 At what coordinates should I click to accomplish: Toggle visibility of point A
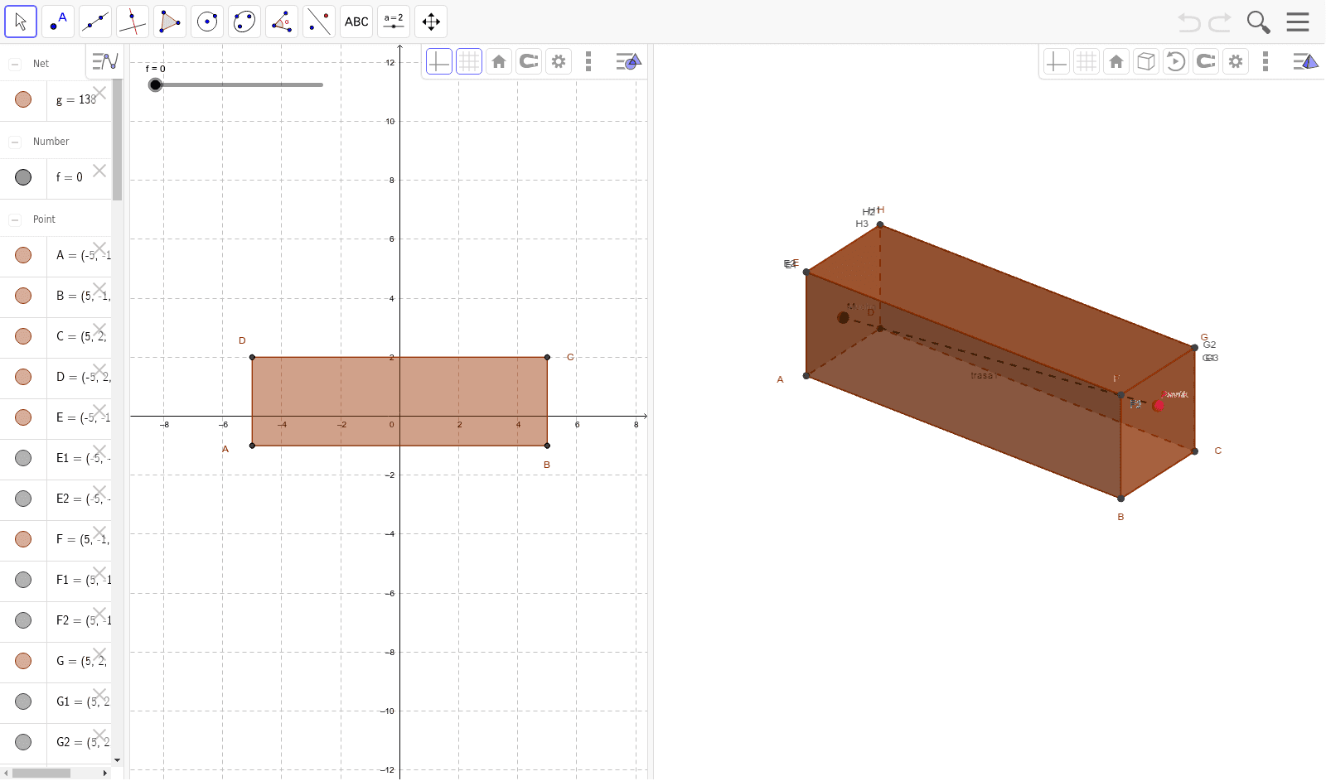tap(23, 255)
